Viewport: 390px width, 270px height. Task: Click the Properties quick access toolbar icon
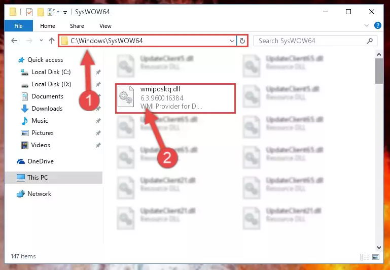(x=29, y=12)
